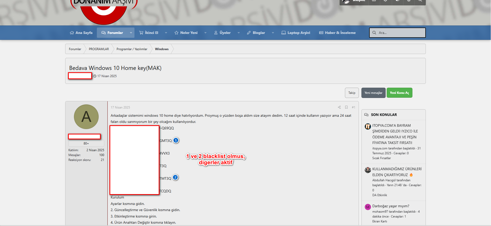Open the Forumlar navigation tab
Viewport: 491px width, 226px height.
(112, 33)
